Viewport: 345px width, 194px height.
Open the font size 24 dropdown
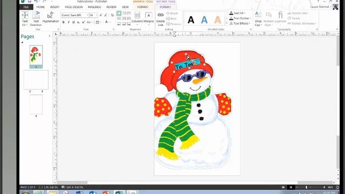96,15
